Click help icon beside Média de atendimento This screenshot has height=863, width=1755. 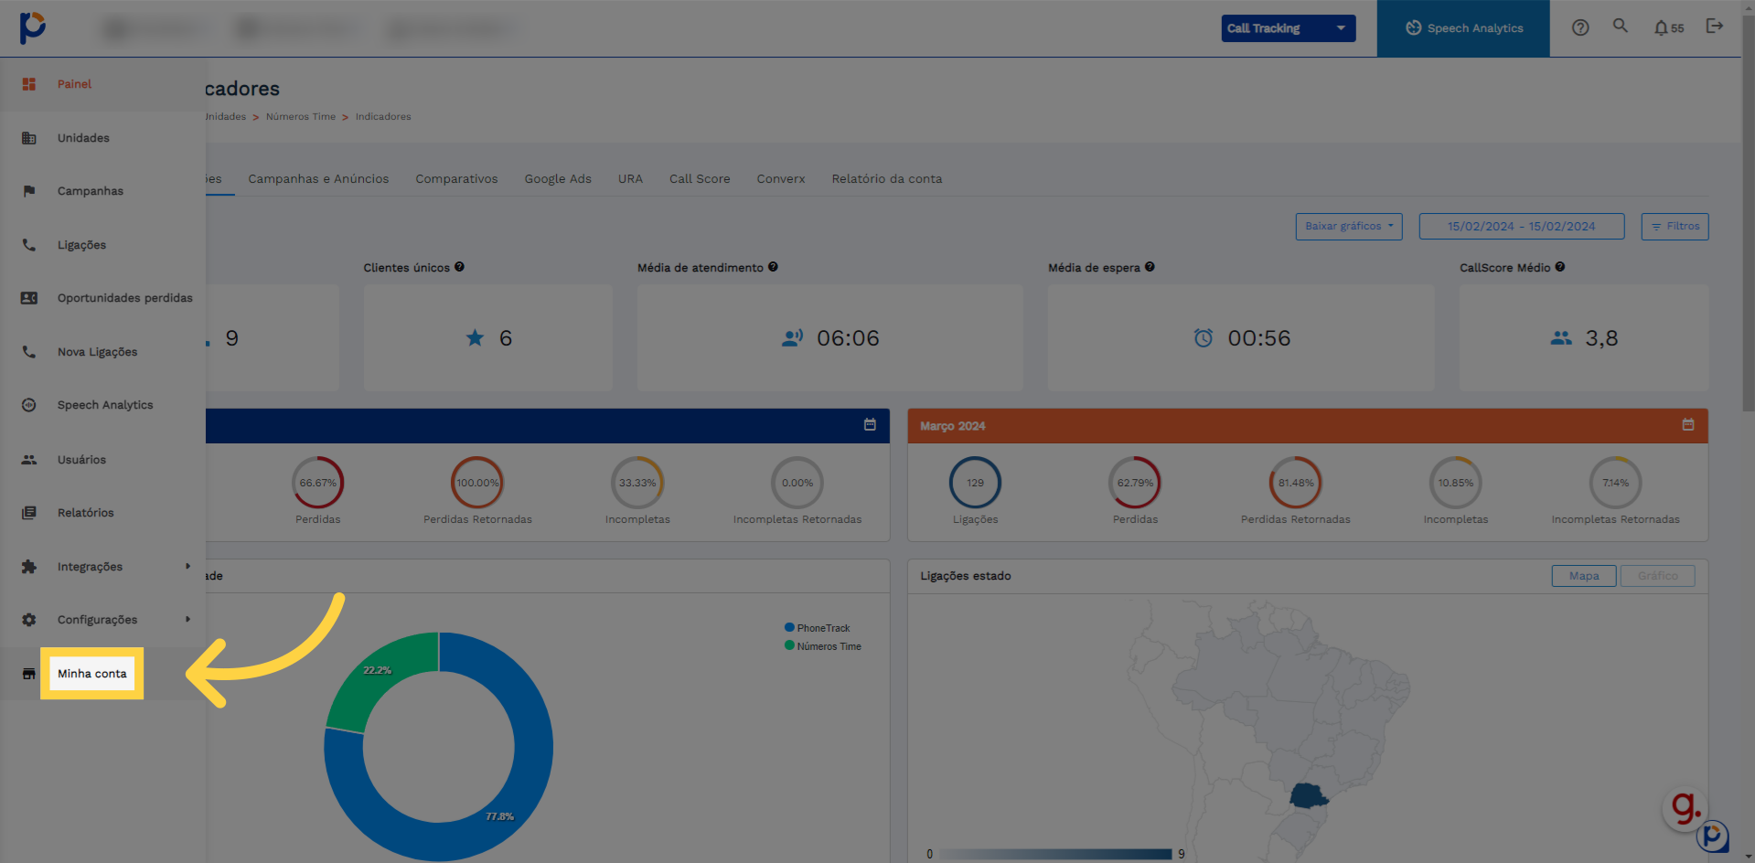pos(773,267)
